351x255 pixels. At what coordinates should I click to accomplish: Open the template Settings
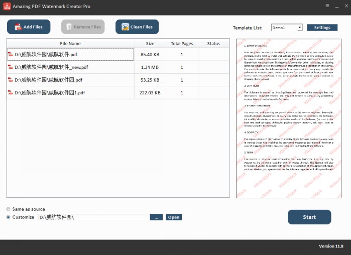(x=322, y=28)
